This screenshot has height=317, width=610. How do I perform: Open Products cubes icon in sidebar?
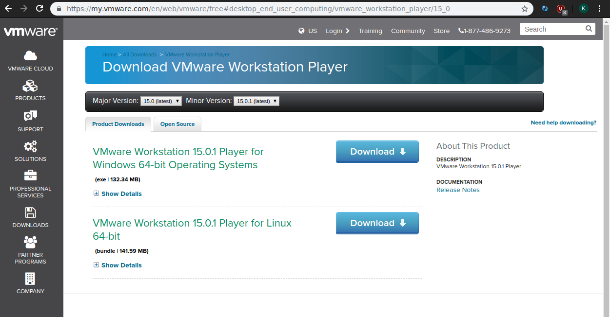click(x=30, y=86)
